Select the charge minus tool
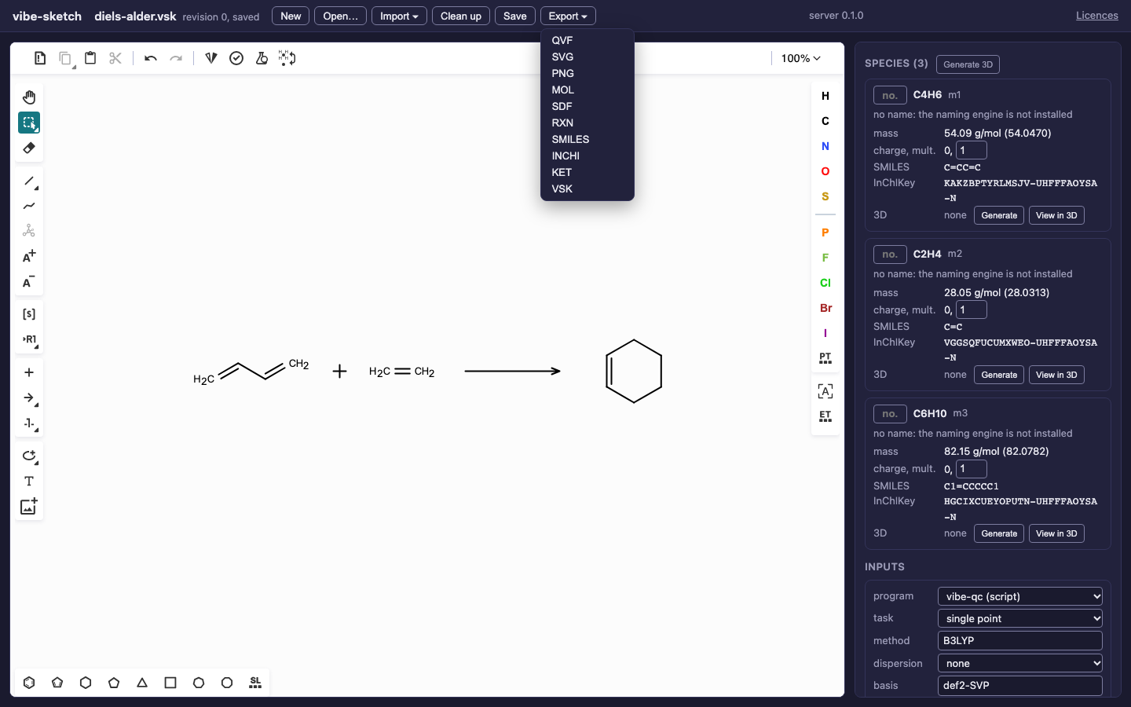Image resolution: width=1131 pixels, height=707 pixels. click(x=29, y=281)
